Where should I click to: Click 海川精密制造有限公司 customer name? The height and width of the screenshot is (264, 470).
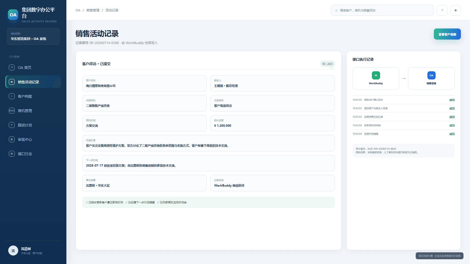click(x=101, y=86)
